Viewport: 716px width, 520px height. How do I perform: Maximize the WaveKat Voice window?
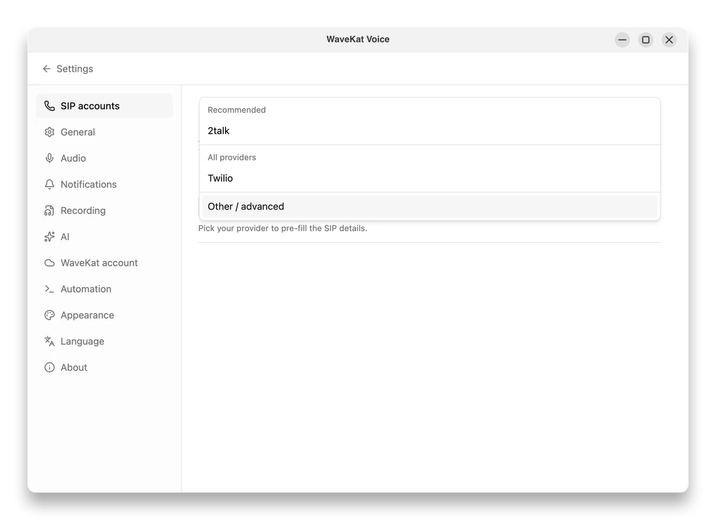(x=646, y=40)
